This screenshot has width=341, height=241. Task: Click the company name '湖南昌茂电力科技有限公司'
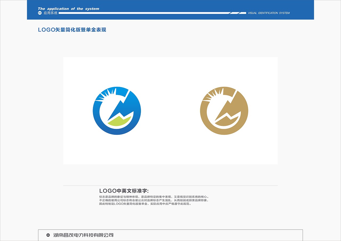pos(83,235)
